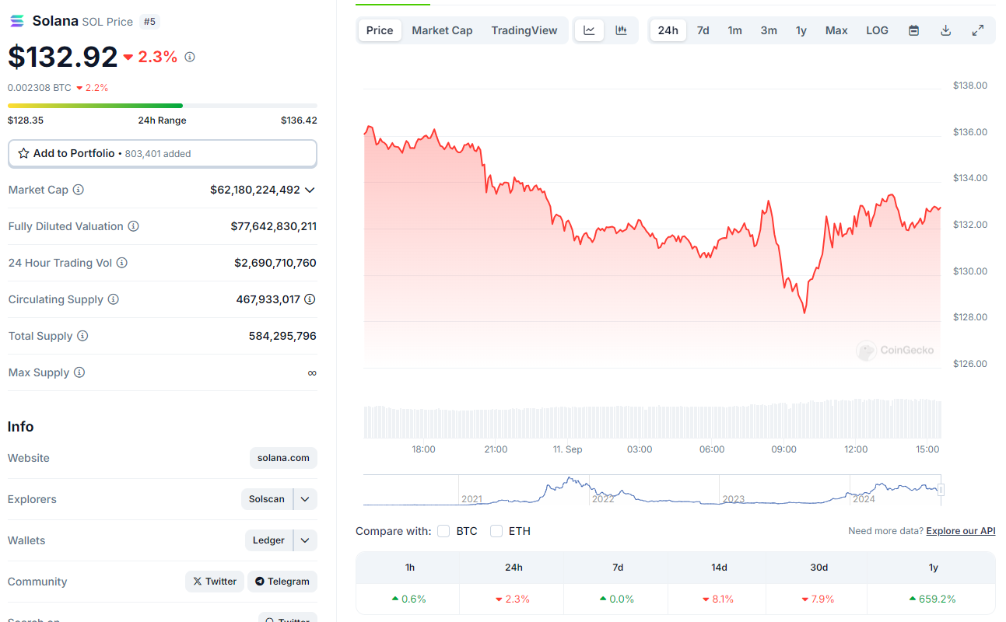Select the 7d time range

(703, 30)
